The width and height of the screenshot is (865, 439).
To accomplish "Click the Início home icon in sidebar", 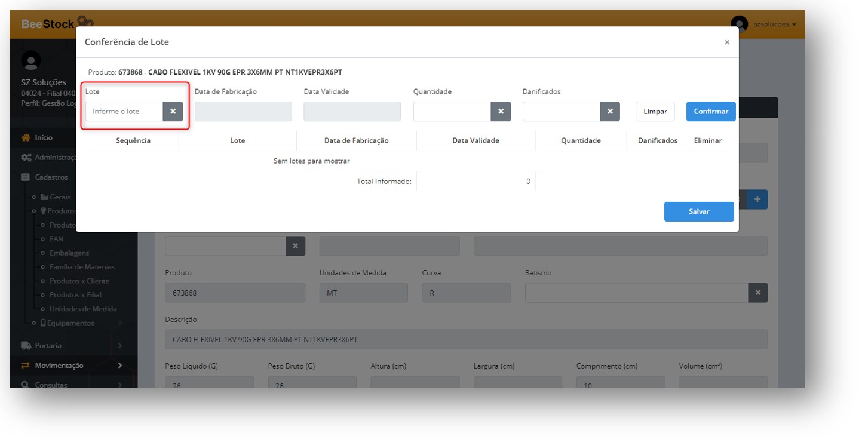I will click(x=26, y=137).
